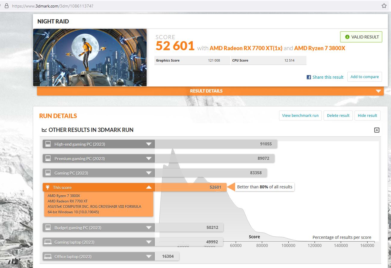The width and height of the screenshot is (391, 268).
Task: Expand the Premium gaming PC (2023) row
Action: [x=149, y=158]
